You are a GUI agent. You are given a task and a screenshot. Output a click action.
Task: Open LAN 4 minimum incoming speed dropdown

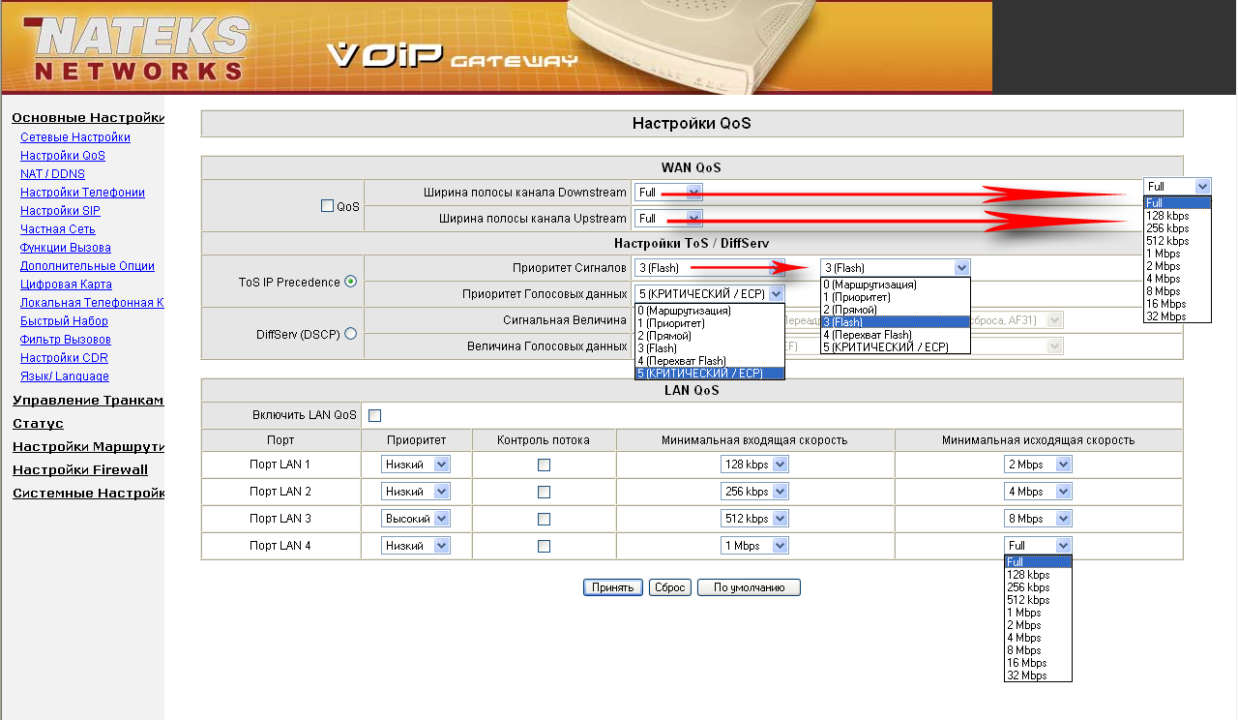[x=754, y=546]
